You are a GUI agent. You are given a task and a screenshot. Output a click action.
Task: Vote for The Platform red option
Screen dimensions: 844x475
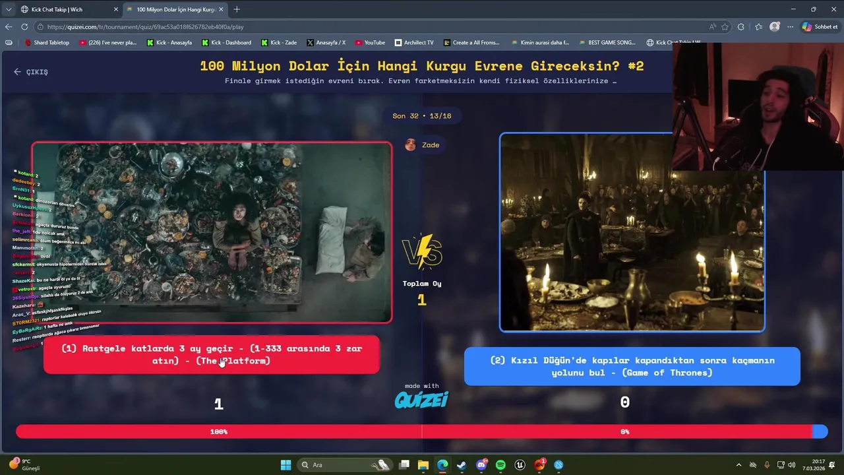tap(212, 354)
